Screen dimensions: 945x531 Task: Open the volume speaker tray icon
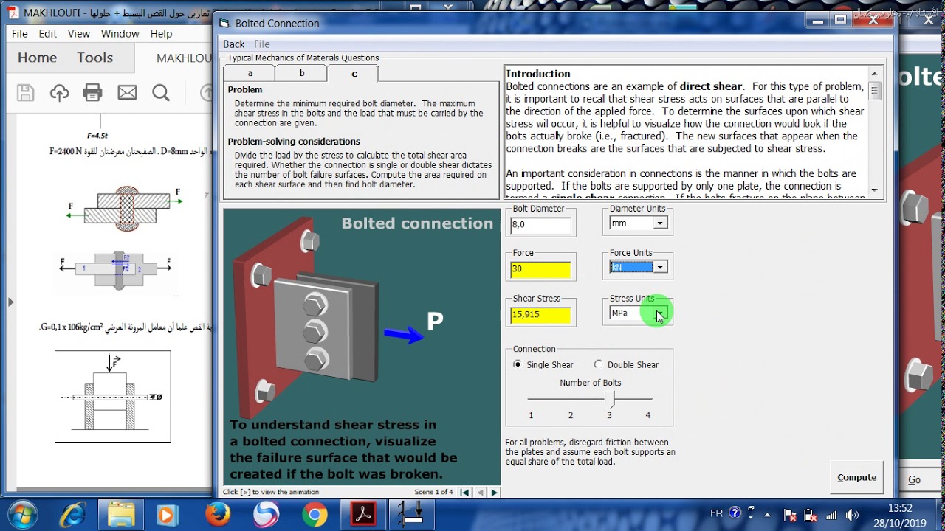click(x=852, y=515)
